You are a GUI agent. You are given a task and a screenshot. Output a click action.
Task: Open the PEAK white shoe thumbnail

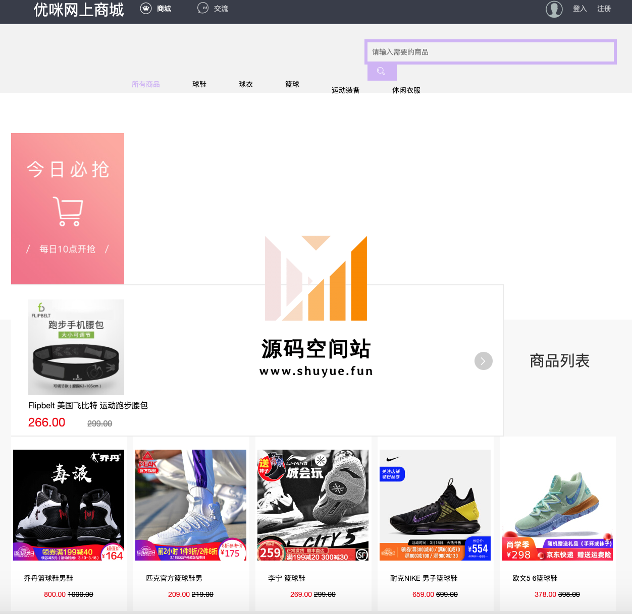click(191, 505)
